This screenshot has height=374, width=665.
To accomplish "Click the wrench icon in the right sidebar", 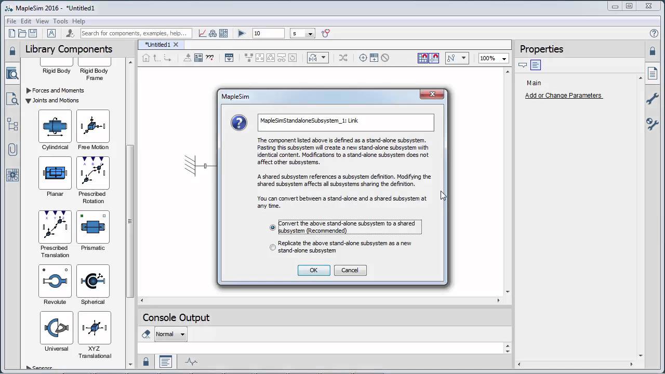I will pyautogui.click(x=653, y=99).
